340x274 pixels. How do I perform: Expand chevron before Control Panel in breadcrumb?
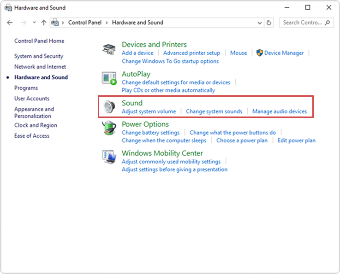point(63,23)
